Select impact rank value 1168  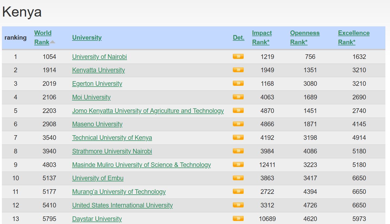[x=267, y=84]
